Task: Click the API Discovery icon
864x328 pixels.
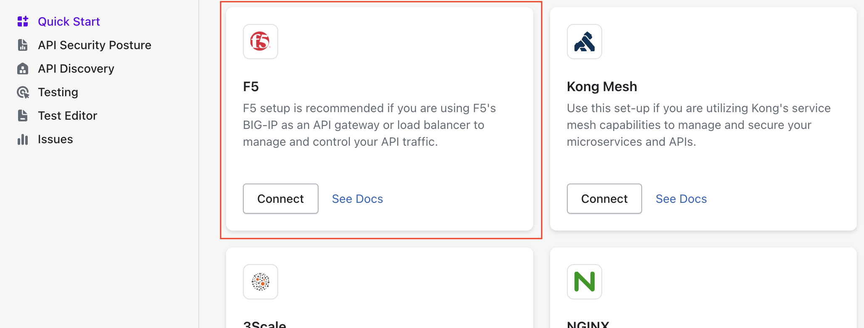Action: click(x=23, y=68)
